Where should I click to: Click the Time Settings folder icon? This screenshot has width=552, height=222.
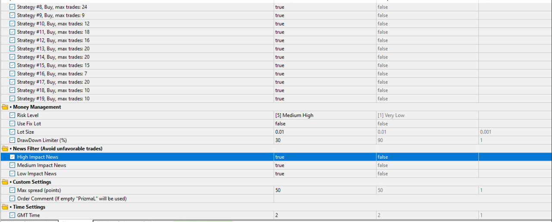pyautogui.click(x=5, y=207)
